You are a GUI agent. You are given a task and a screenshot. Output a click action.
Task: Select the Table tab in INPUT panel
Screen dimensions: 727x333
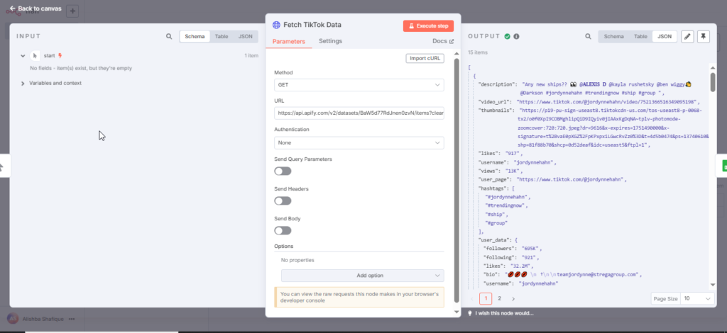(x=222, y=37)
